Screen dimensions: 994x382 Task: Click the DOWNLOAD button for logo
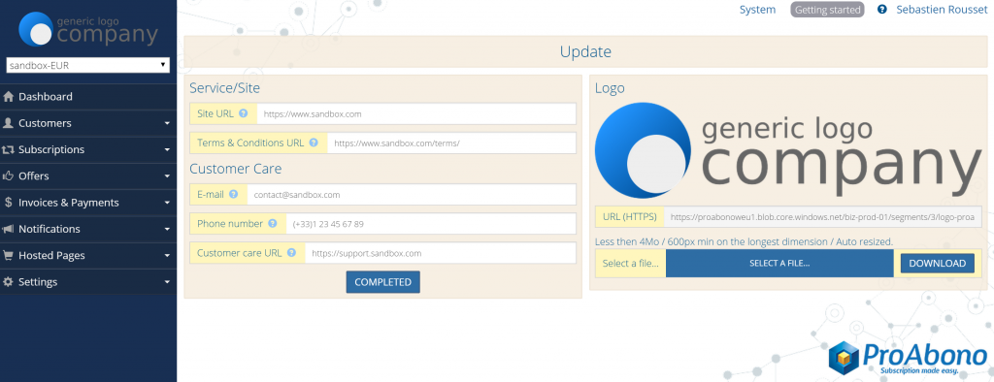937,263
